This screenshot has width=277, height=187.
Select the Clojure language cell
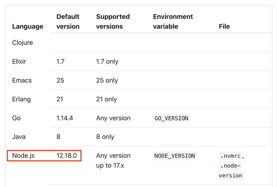[22, 42]
